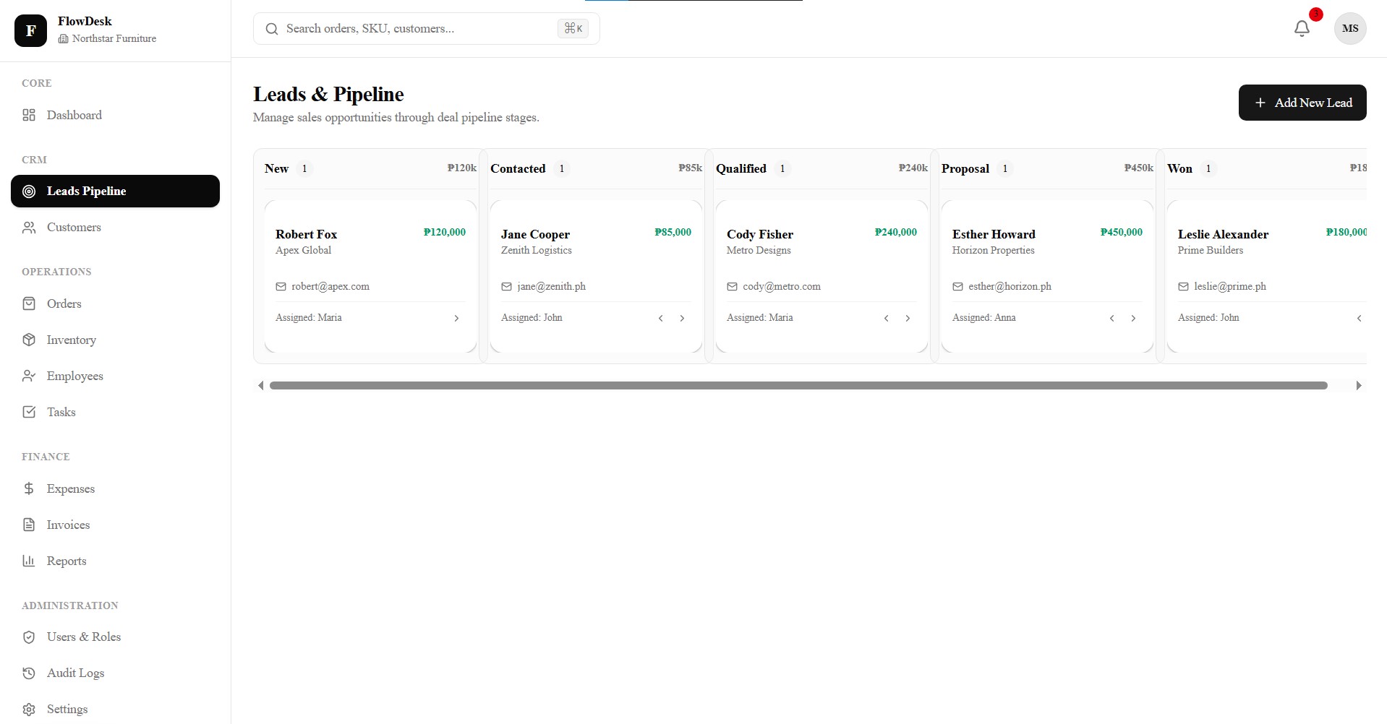
Task: Move Cody Fisher to next stage
Action: point(908,318)
